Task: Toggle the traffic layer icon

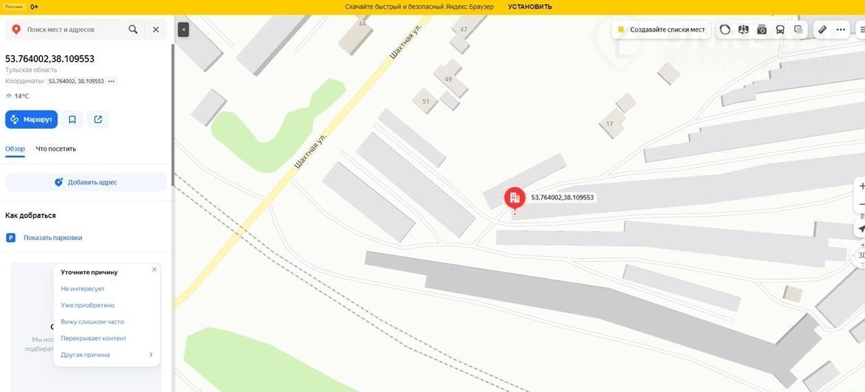Action: point(725,30)
